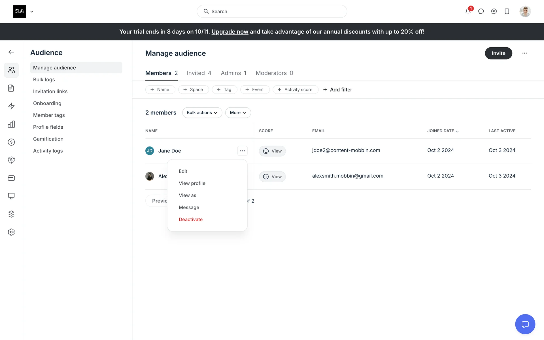Screen dimensions: 544x340
Task: Click the Upgrade now link
Action: pyautogui.click(x=230, y=32)
